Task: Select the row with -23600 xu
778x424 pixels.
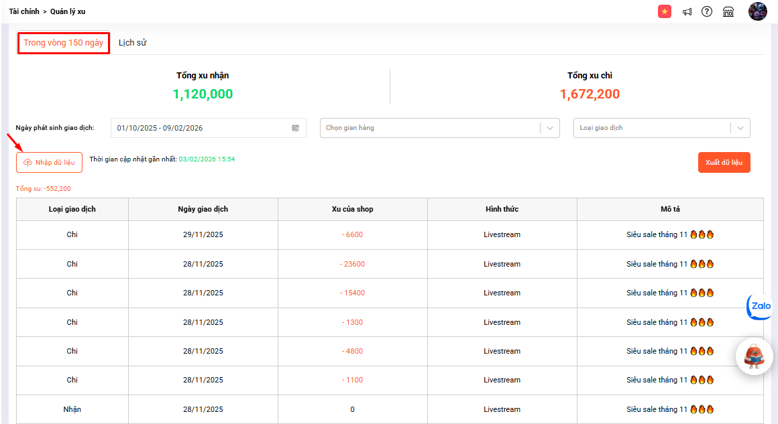Action: 352,264
